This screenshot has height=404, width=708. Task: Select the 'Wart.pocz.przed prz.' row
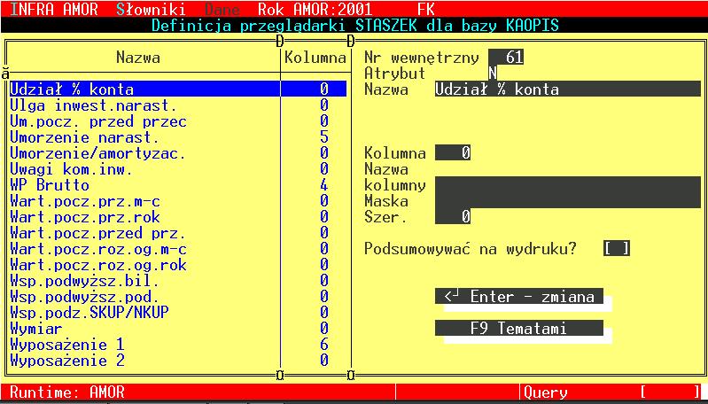178,232
